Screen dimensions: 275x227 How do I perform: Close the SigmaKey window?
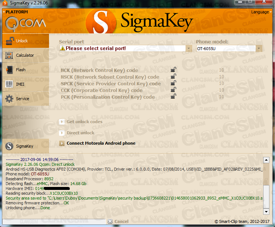264,2
